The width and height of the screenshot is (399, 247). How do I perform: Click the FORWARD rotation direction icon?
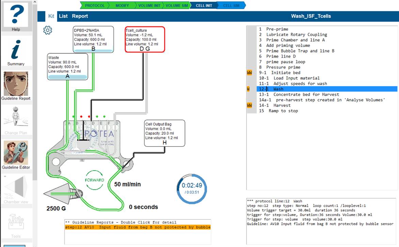click(94, 180)
